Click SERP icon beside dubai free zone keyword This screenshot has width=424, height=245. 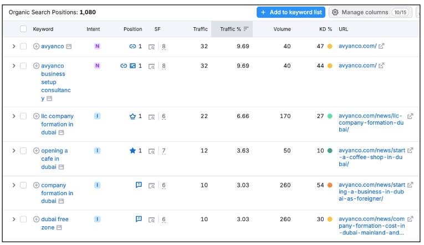click(59, 228)
